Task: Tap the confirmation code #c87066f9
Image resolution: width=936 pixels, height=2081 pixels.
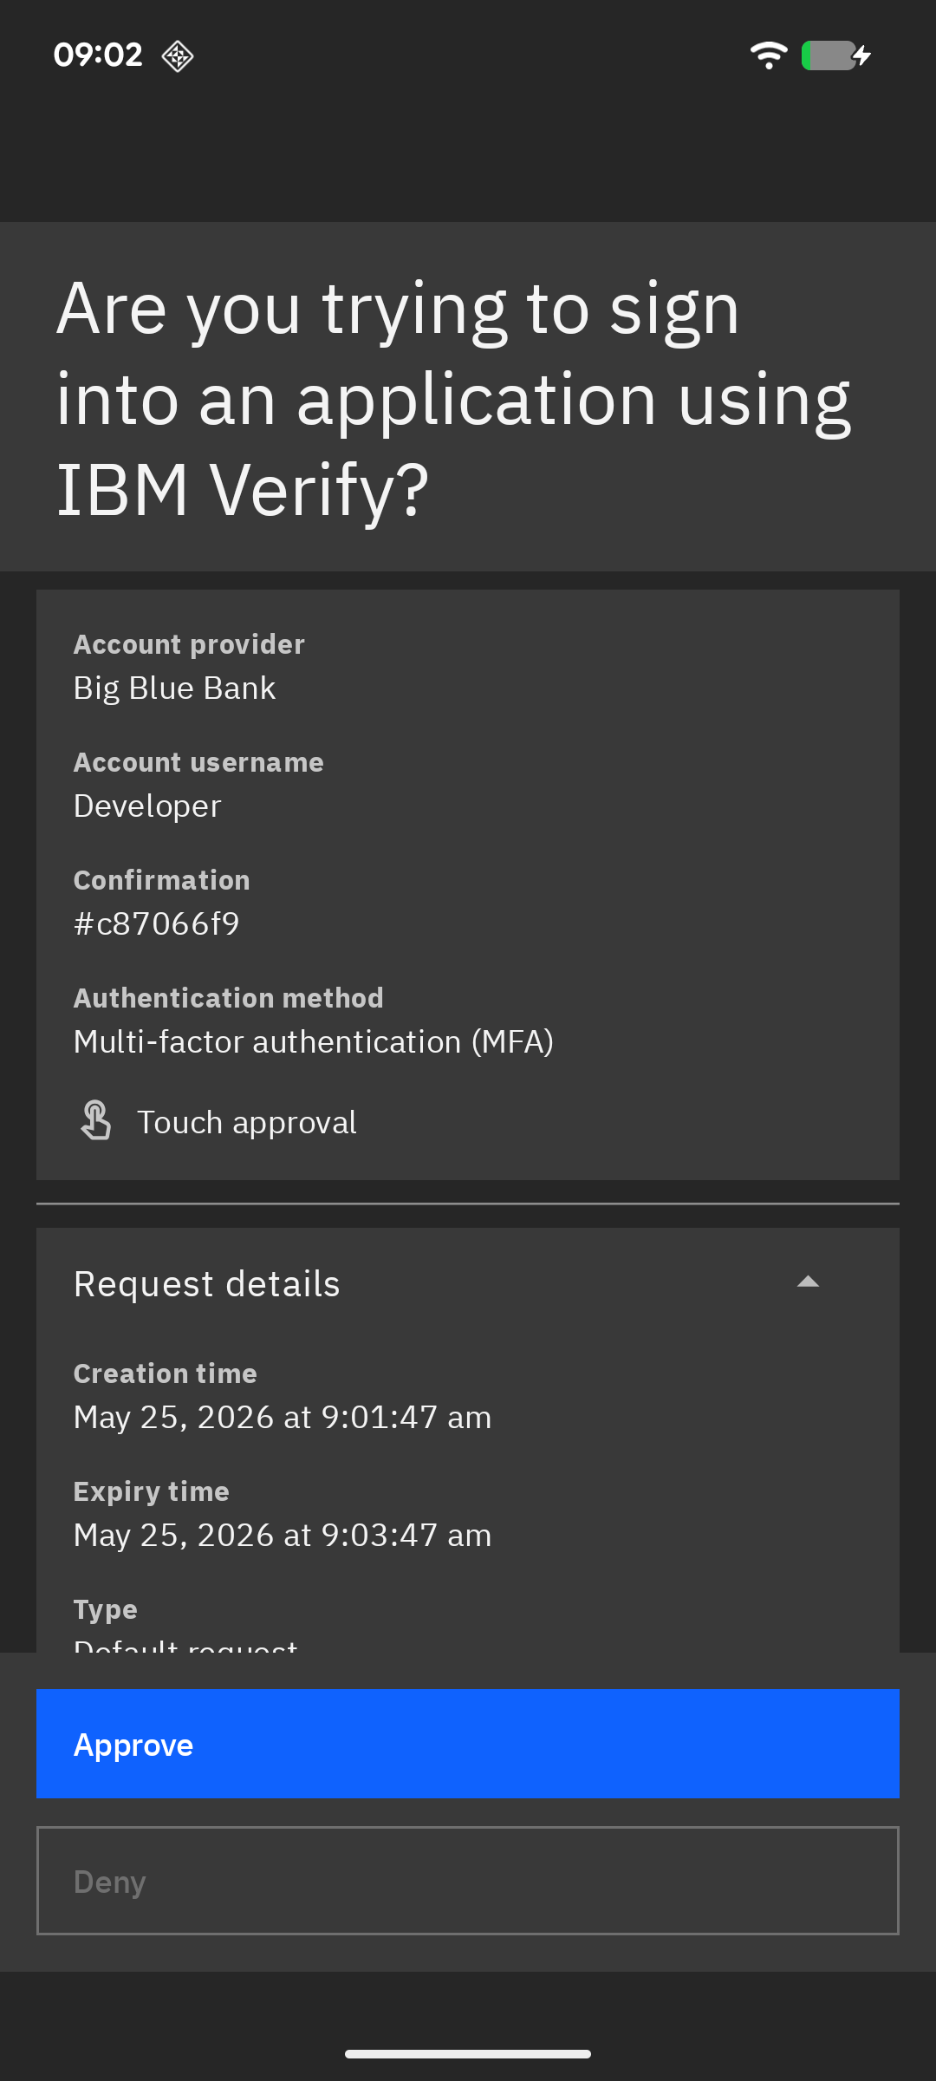Action: click(157, 924)
